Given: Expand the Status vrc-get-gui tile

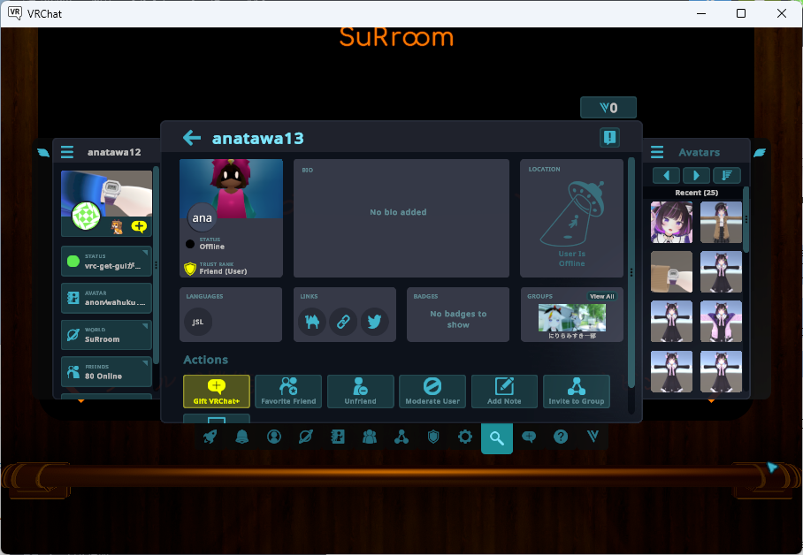Looking at the screenshot, I should click(x=106, y=261).
